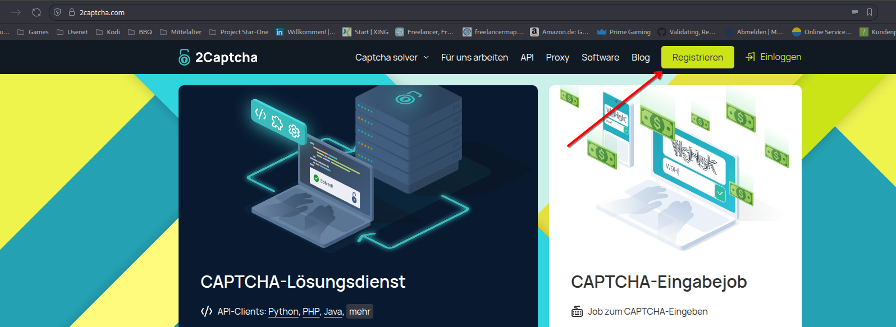896x327 pixels.
Task: Click the forward navigation arrow
Action: [16, 12]
